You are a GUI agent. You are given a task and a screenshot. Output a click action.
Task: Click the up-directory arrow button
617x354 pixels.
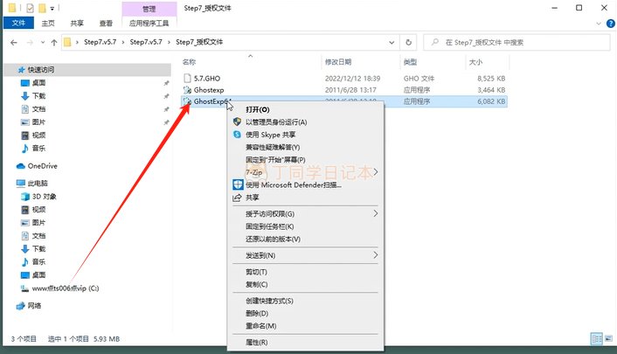[x=54, y=41]
